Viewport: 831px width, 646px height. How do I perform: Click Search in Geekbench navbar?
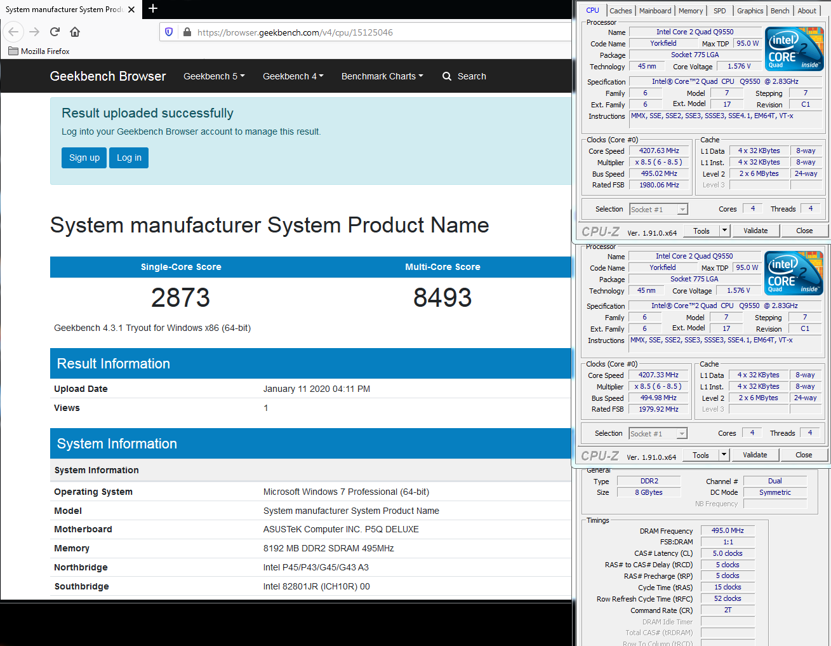(472, 76)
